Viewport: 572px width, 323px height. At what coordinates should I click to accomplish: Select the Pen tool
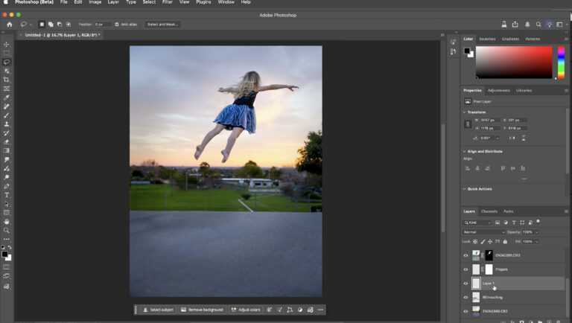[x=7, y=186]
